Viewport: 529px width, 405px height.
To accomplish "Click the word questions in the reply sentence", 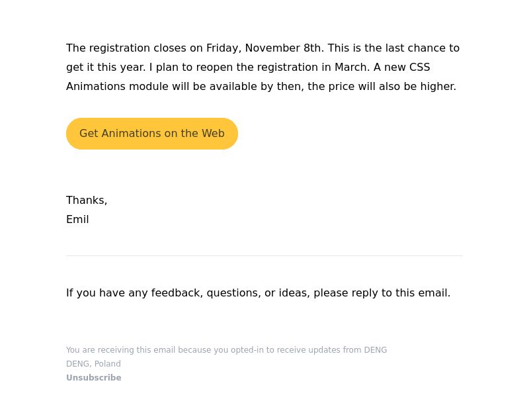I will tap(234, 293).
